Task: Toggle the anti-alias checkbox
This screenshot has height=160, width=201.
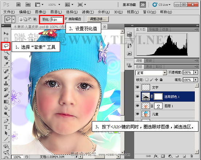Action: coord(66,19)
